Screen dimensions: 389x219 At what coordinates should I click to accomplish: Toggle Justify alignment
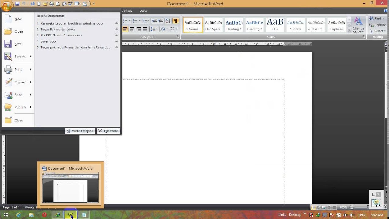pos(145,29)
